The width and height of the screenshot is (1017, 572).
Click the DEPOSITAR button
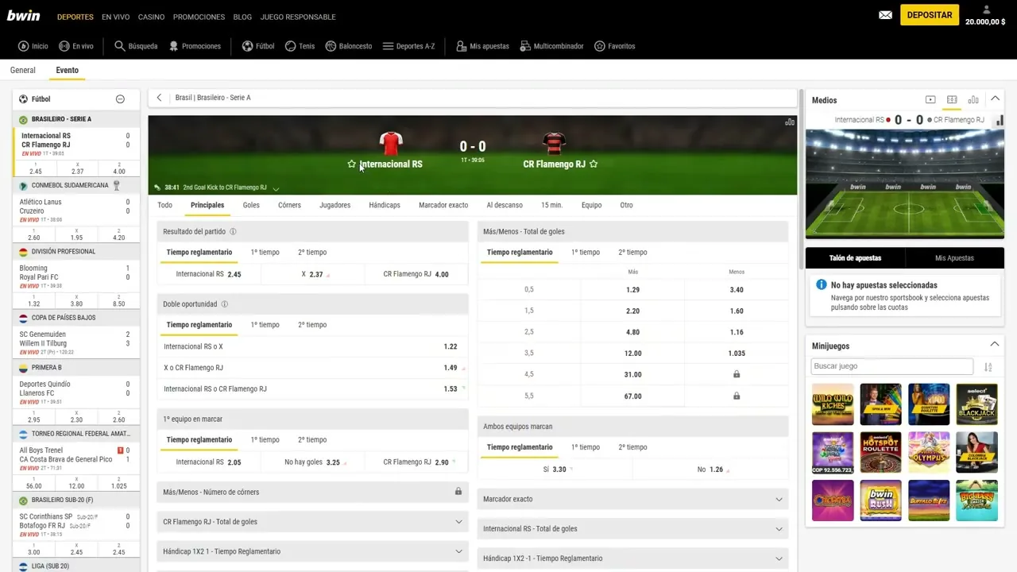(x=930, y=15)
